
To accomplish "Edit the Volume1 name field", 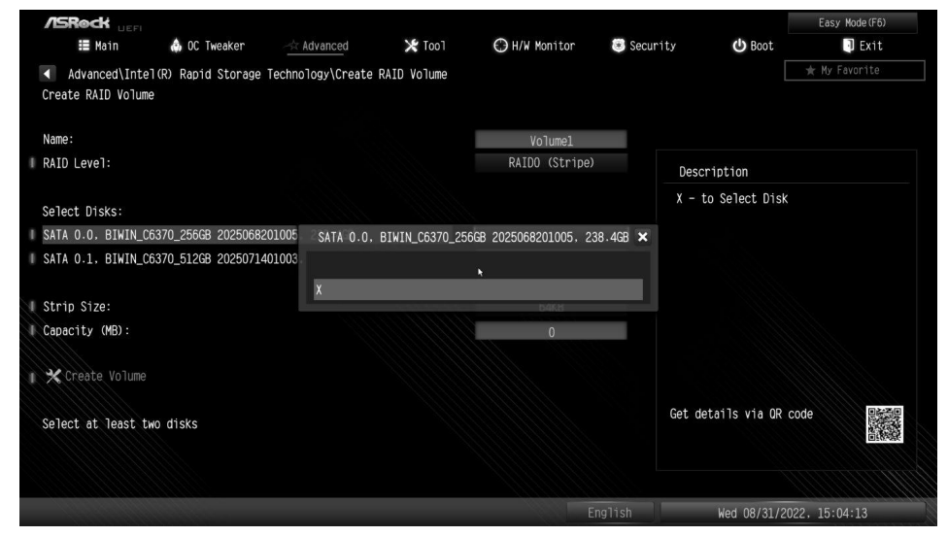I will pyautogui.click(x=551, y=140).
